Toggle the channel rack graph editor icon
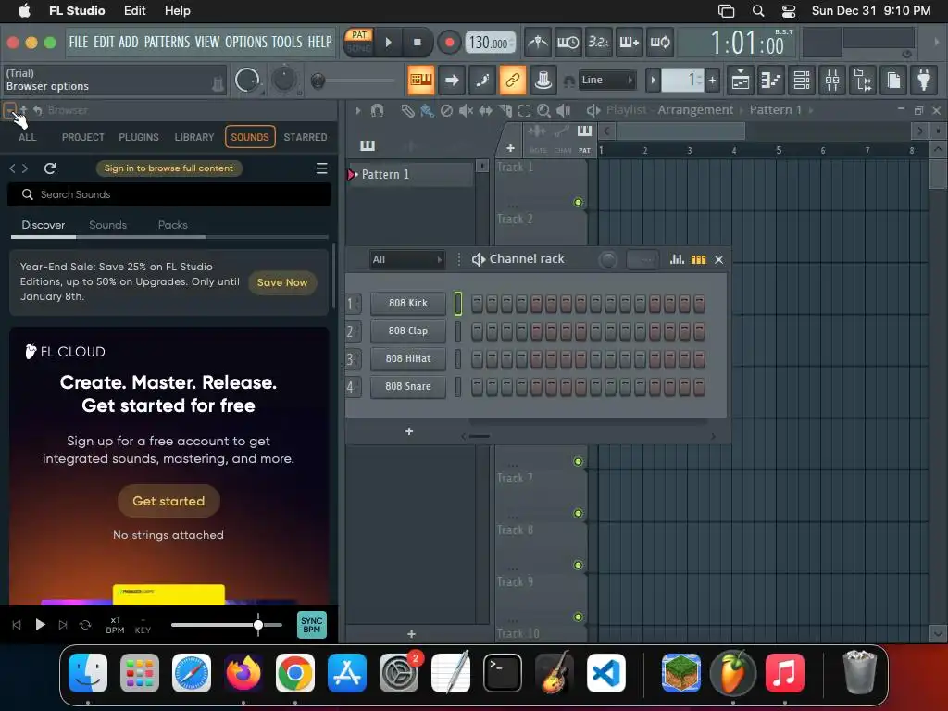Viewport: 948px width, 711px height. [x=677, y=259]
